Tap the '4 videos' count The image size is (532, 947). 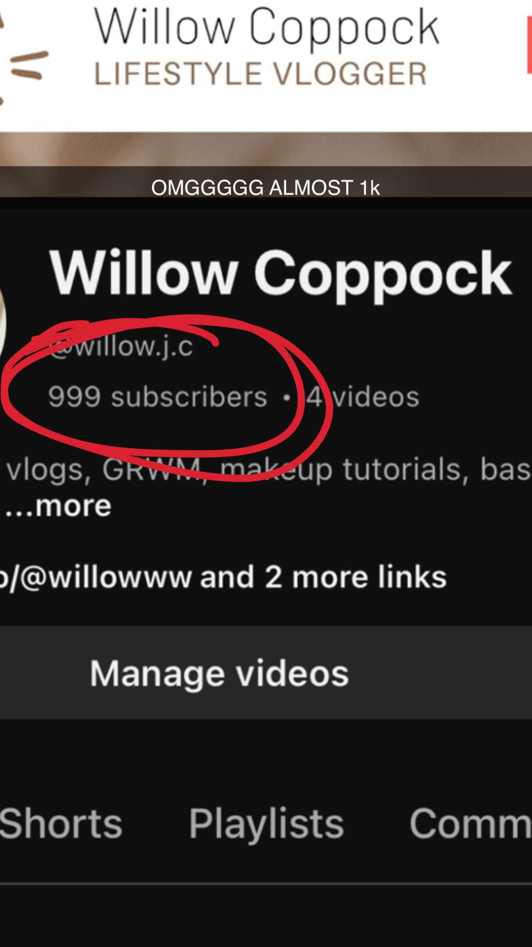pyautogui.click(x=362, y=397)
